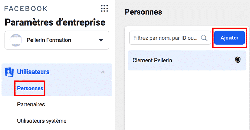The image size is (250, 130).
Task: Click the Filtrez par nom search field
Action: tap(170, 38)
